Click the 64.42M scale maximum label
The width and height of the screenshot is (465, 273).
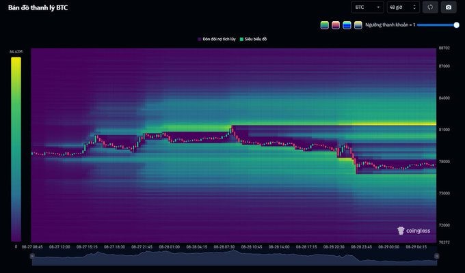point(16,52)
